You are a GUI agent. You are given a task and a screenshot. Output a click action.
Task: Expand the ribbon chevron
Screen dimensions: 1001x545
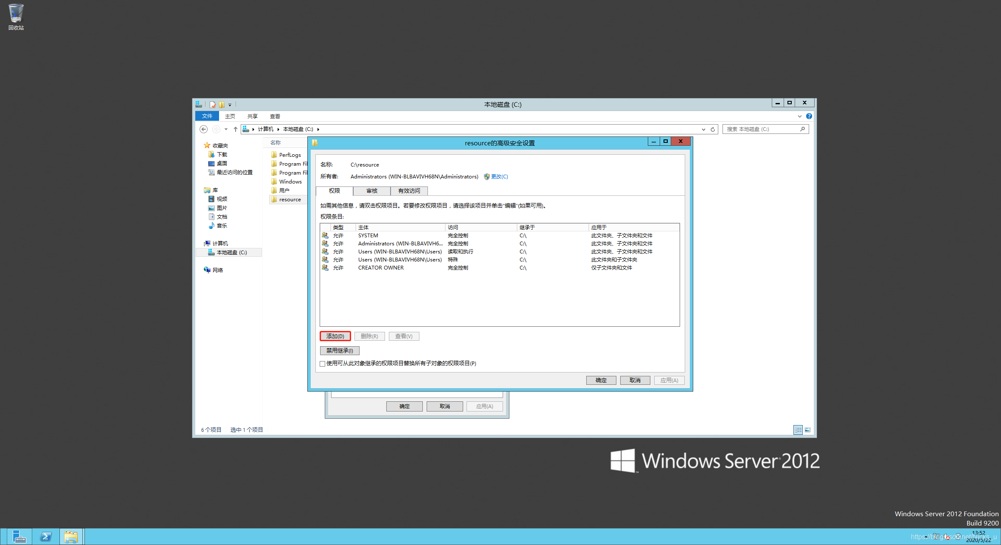click(x=800, y=116)
